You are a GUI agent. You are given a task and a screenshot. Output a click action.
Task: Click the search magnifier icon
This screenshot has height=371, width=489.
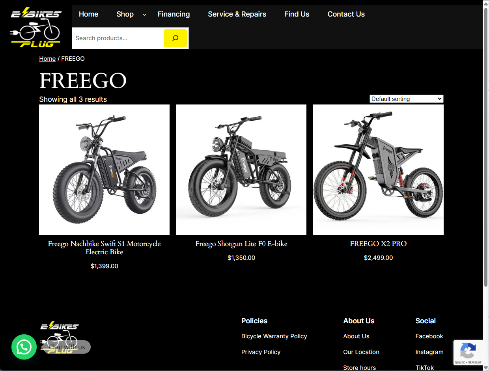pyautogui.click(x=175, y=38)
